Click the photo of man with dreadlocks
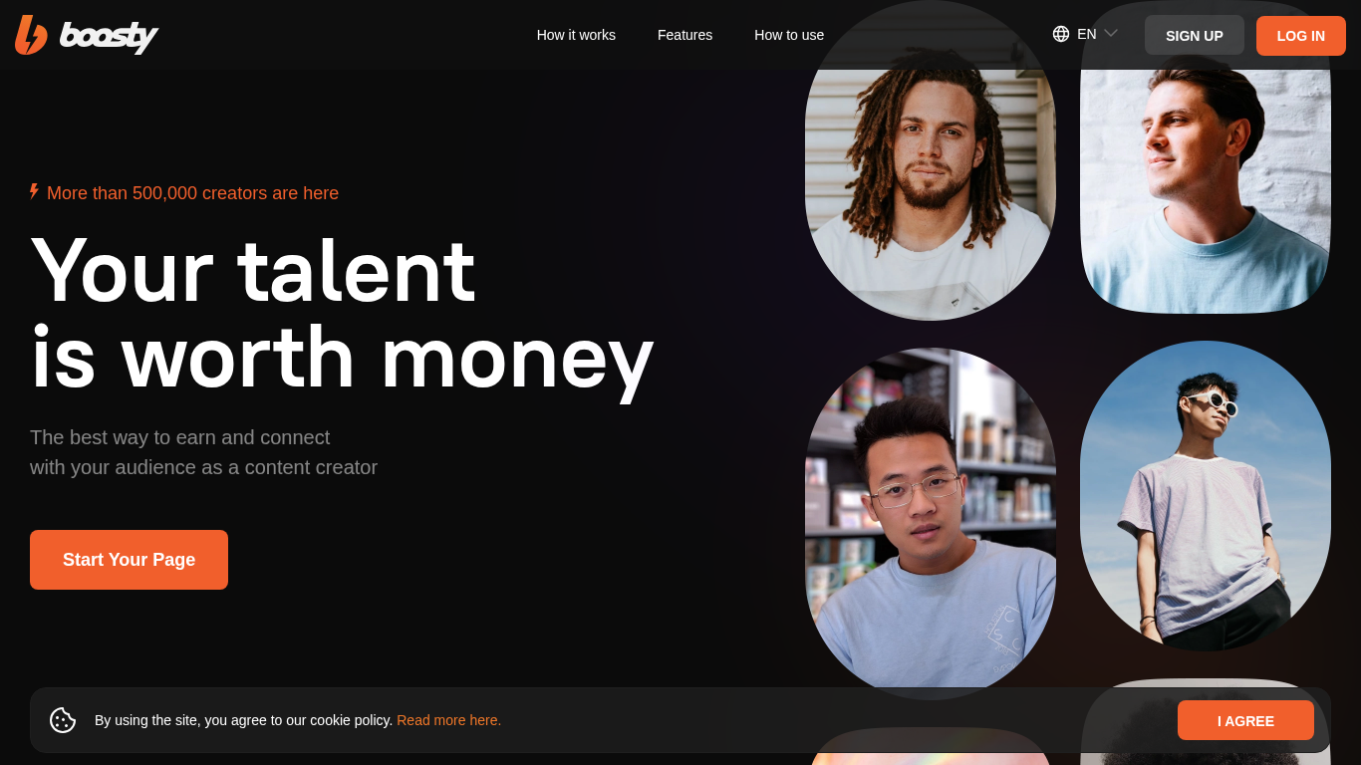The height and width of the screenshot is (765, 1361). click(x=931, y=160)
